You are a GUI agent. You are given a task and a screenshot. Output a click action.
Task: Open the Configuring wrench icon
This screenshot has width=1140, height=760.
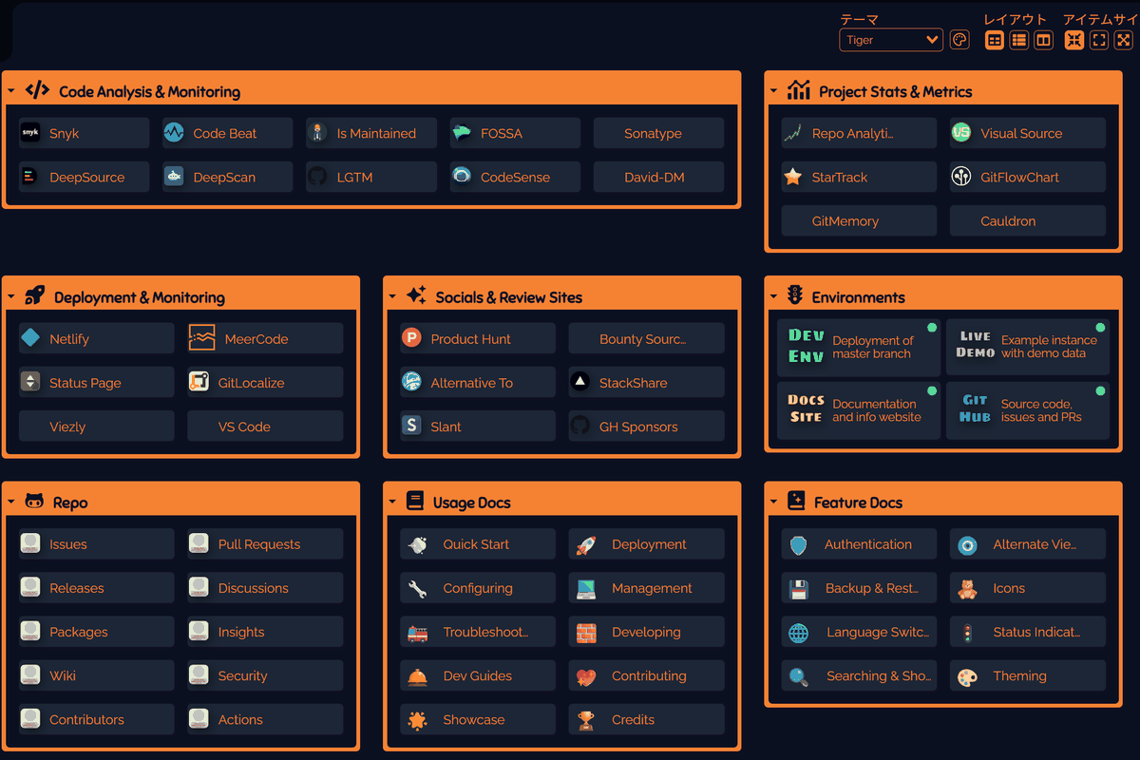point(417,588)
